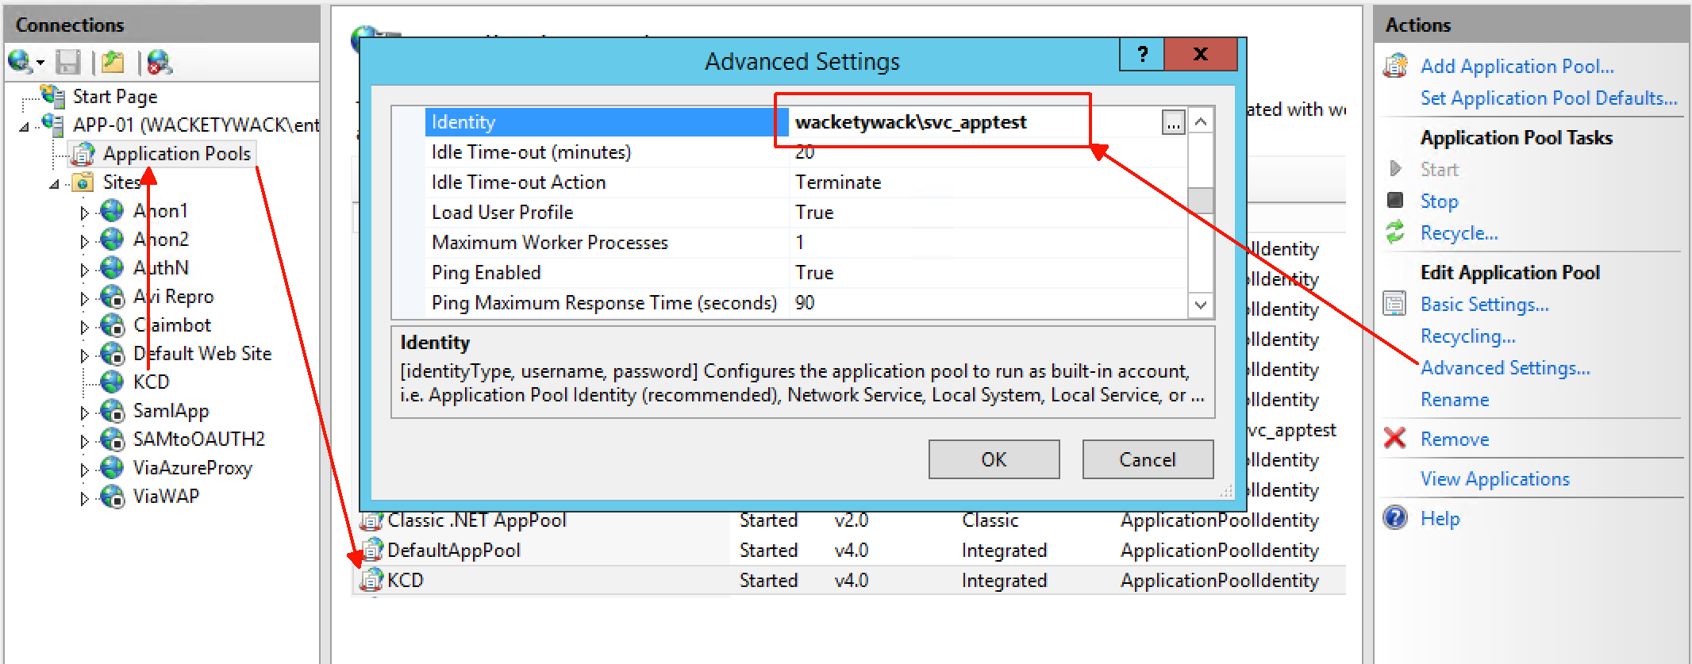Click scroll down arrow in Advanced Settings

coord(1201,305)
